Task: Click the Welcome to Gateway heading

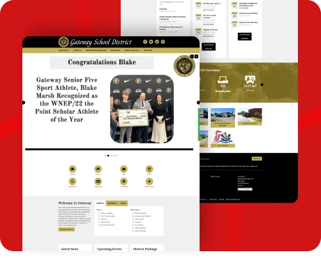Action: [75, 203]
